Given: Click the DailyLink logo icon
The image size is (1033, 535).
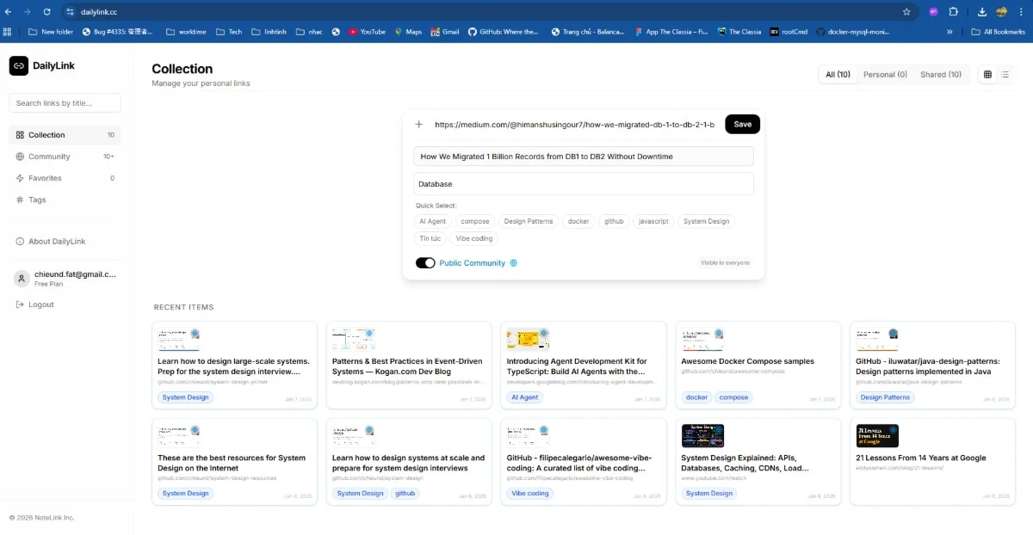Looking at the screenshot, I should pos(19,65).
